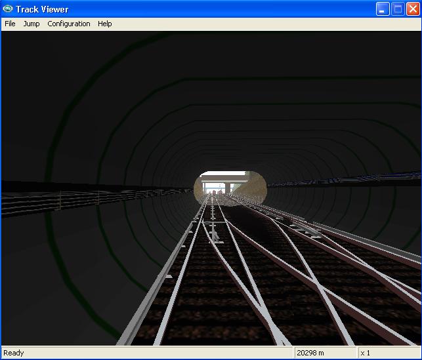Open the Configuration menu

click(69, 24)
